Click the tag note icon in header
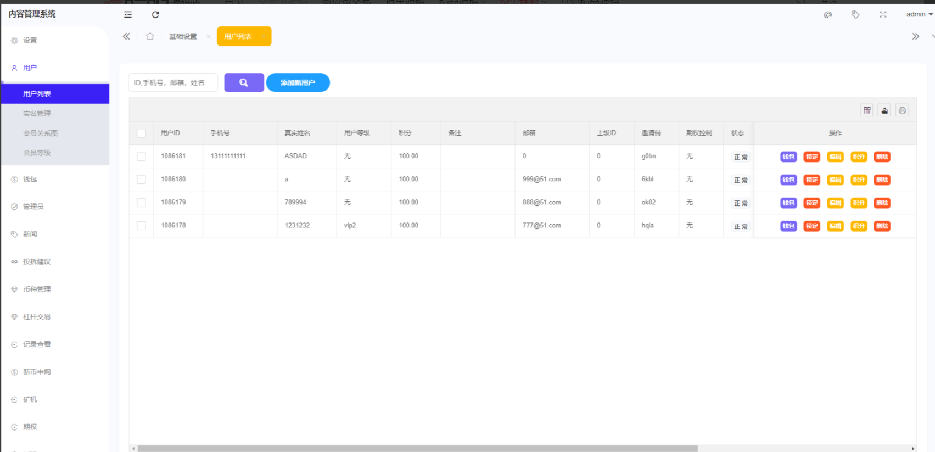Viewport: 935px width, 452px height. click(x=855, y=15)
